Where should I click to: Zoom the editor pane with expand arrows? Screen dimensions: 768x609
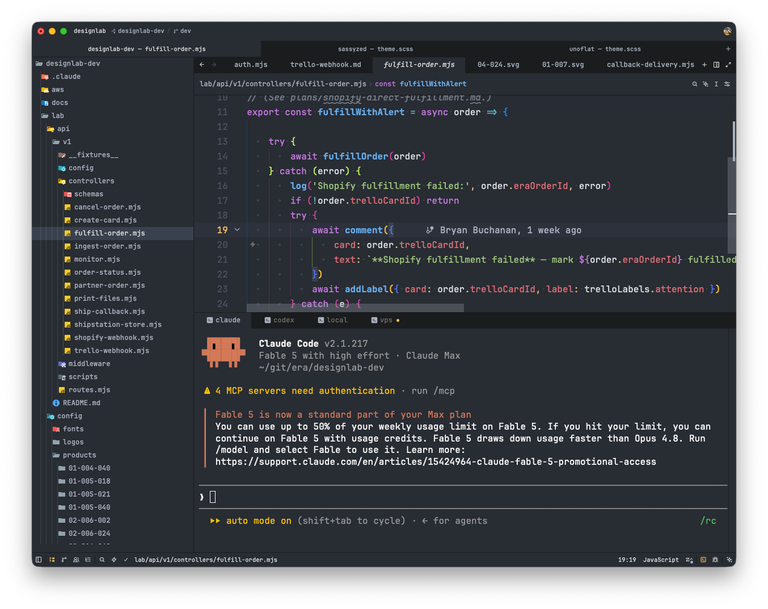click(x=728, y=65)
